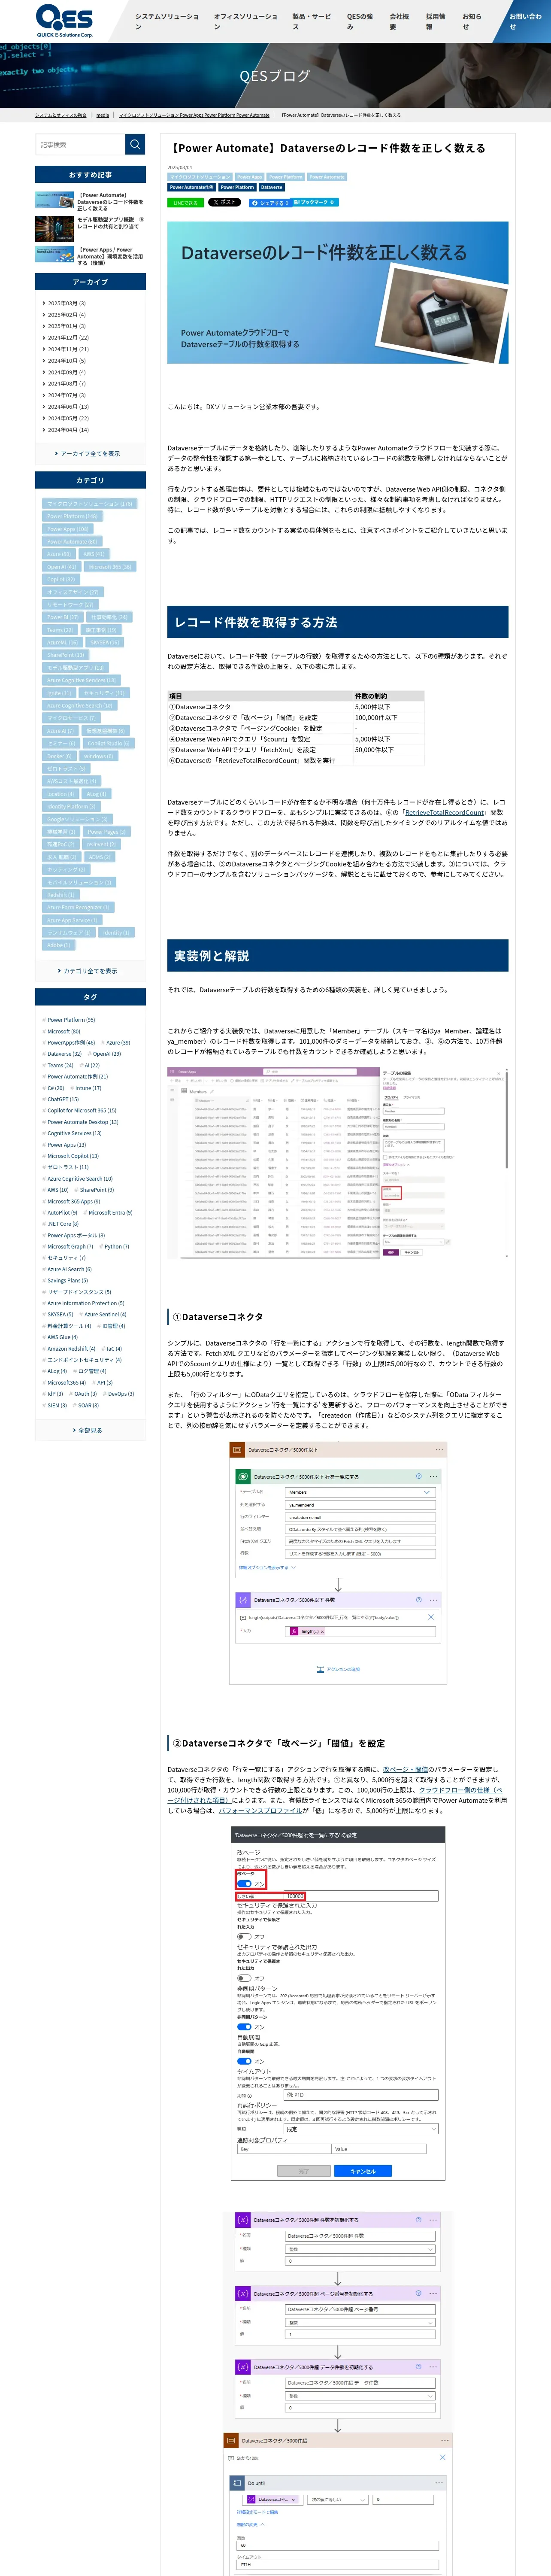Click the Redshift (1) category tag
This screenshot has width=551, height=2576.
[61, 895]
